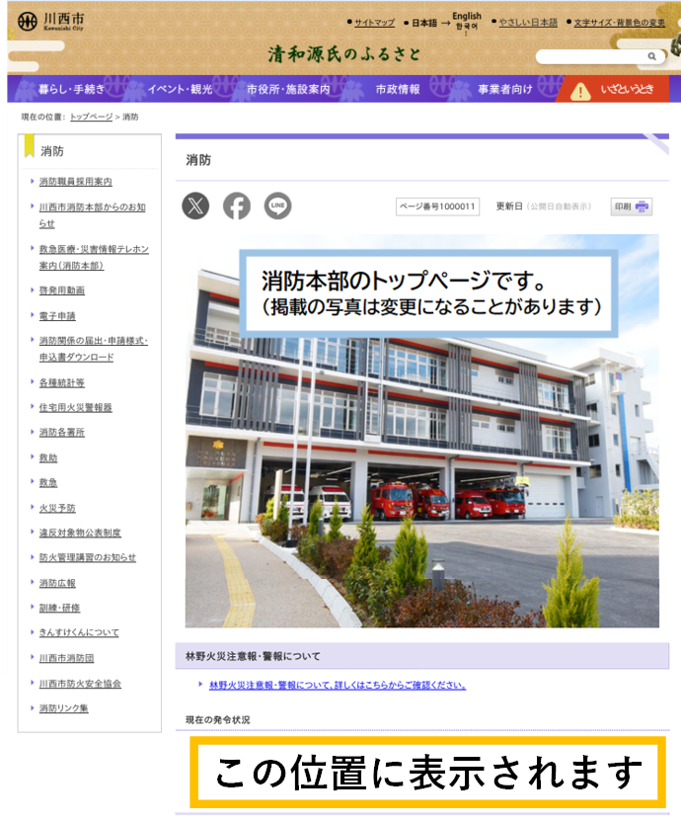The width and height of the screenshot is (681, 824).
Task: Open the 事業者向け menu
Action: (x=505, y=89)
